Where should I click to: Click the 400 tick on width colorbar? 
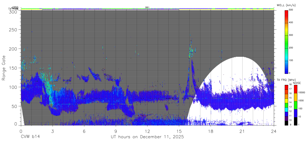[x=291, y=23]
